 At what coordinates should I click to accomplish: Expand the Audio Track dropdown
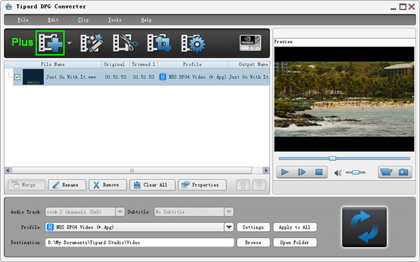coord(120,212)
